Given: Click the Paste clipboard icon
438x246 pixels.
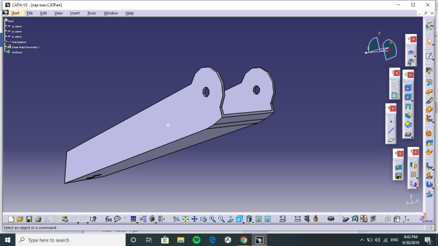Looking at the screenshot, I should (65, 219).
